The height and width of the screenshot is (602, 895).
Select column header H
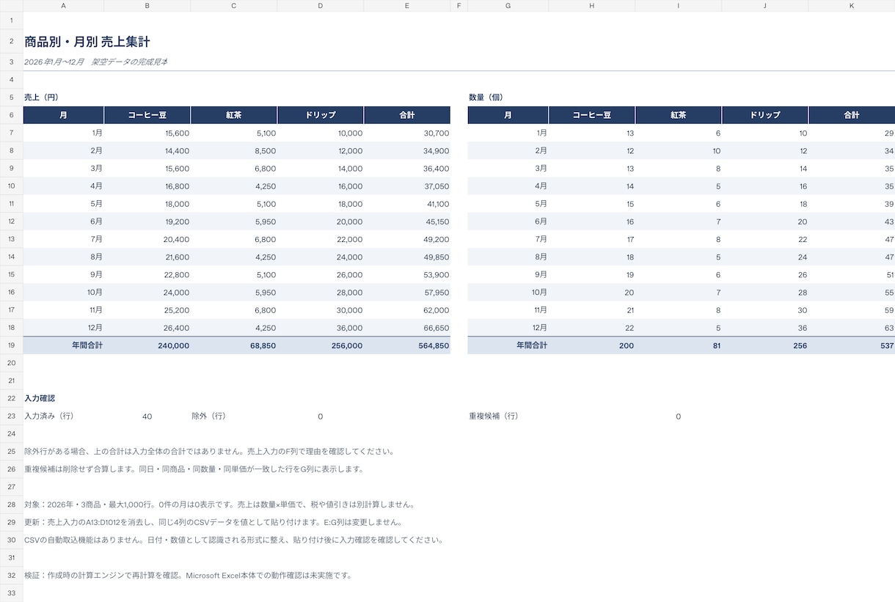pyautogui.click(x=591, y=6)
